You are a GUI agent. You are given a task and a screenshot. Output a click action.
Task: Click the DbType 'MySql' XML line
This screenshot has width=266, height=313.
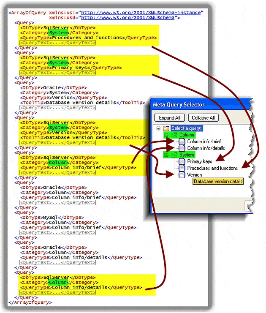click(x=52, y=218)
